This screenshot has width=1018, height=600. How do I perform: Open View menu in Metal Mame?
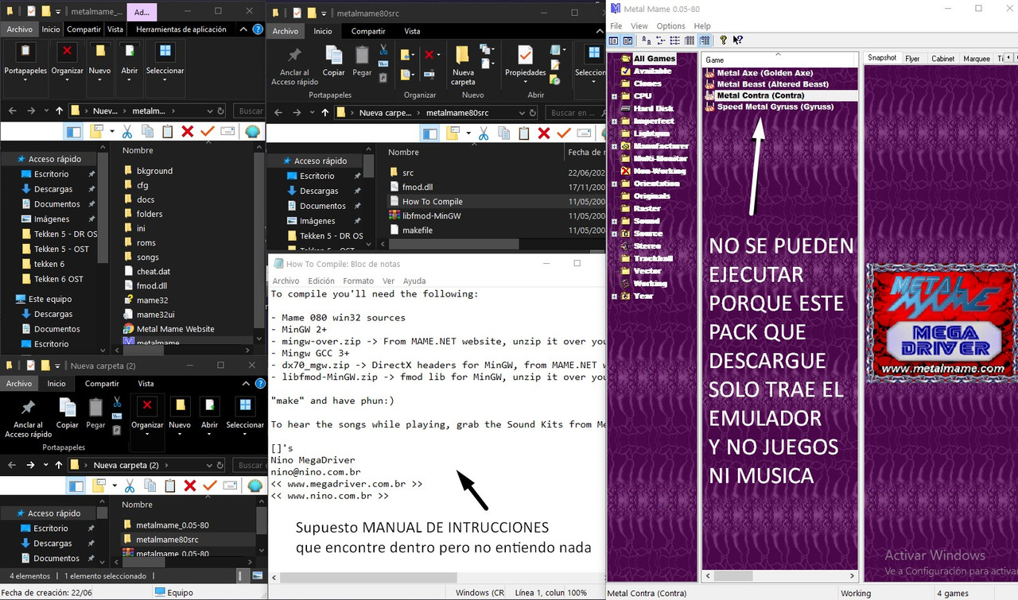click(x=639, y=26)
